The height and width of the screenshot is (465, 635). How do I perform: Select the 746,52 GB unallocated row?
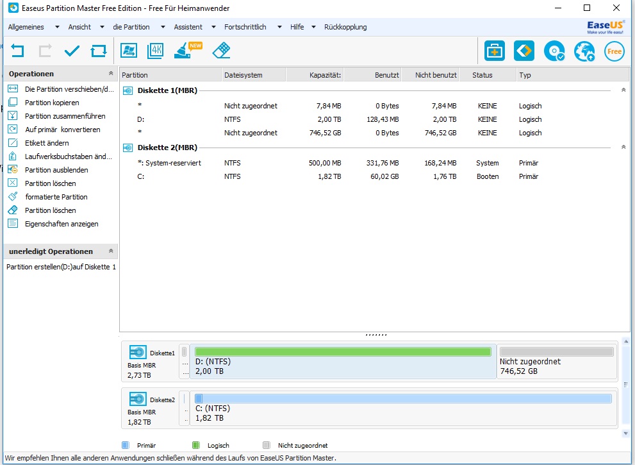(375, 133)
